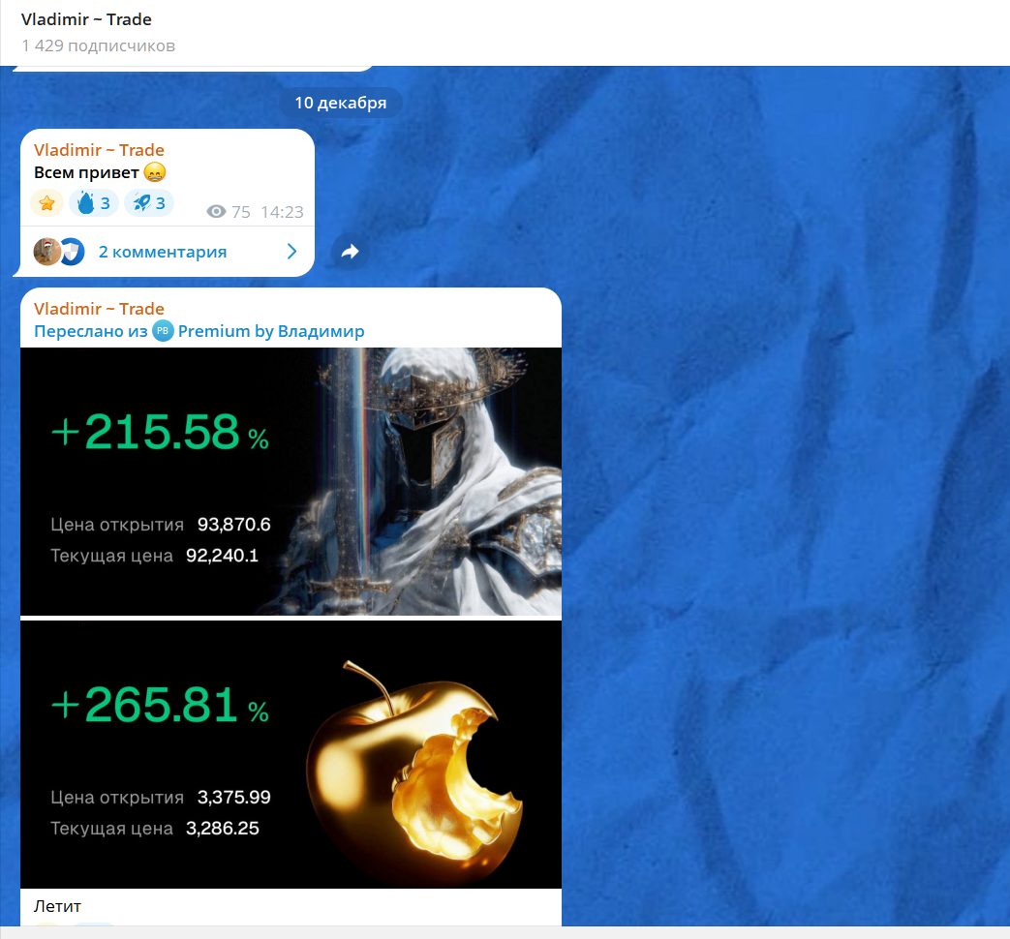The image size is (1010, 939).
Task: Open the +265.81% golden apple image
Action: click(291, 755)
